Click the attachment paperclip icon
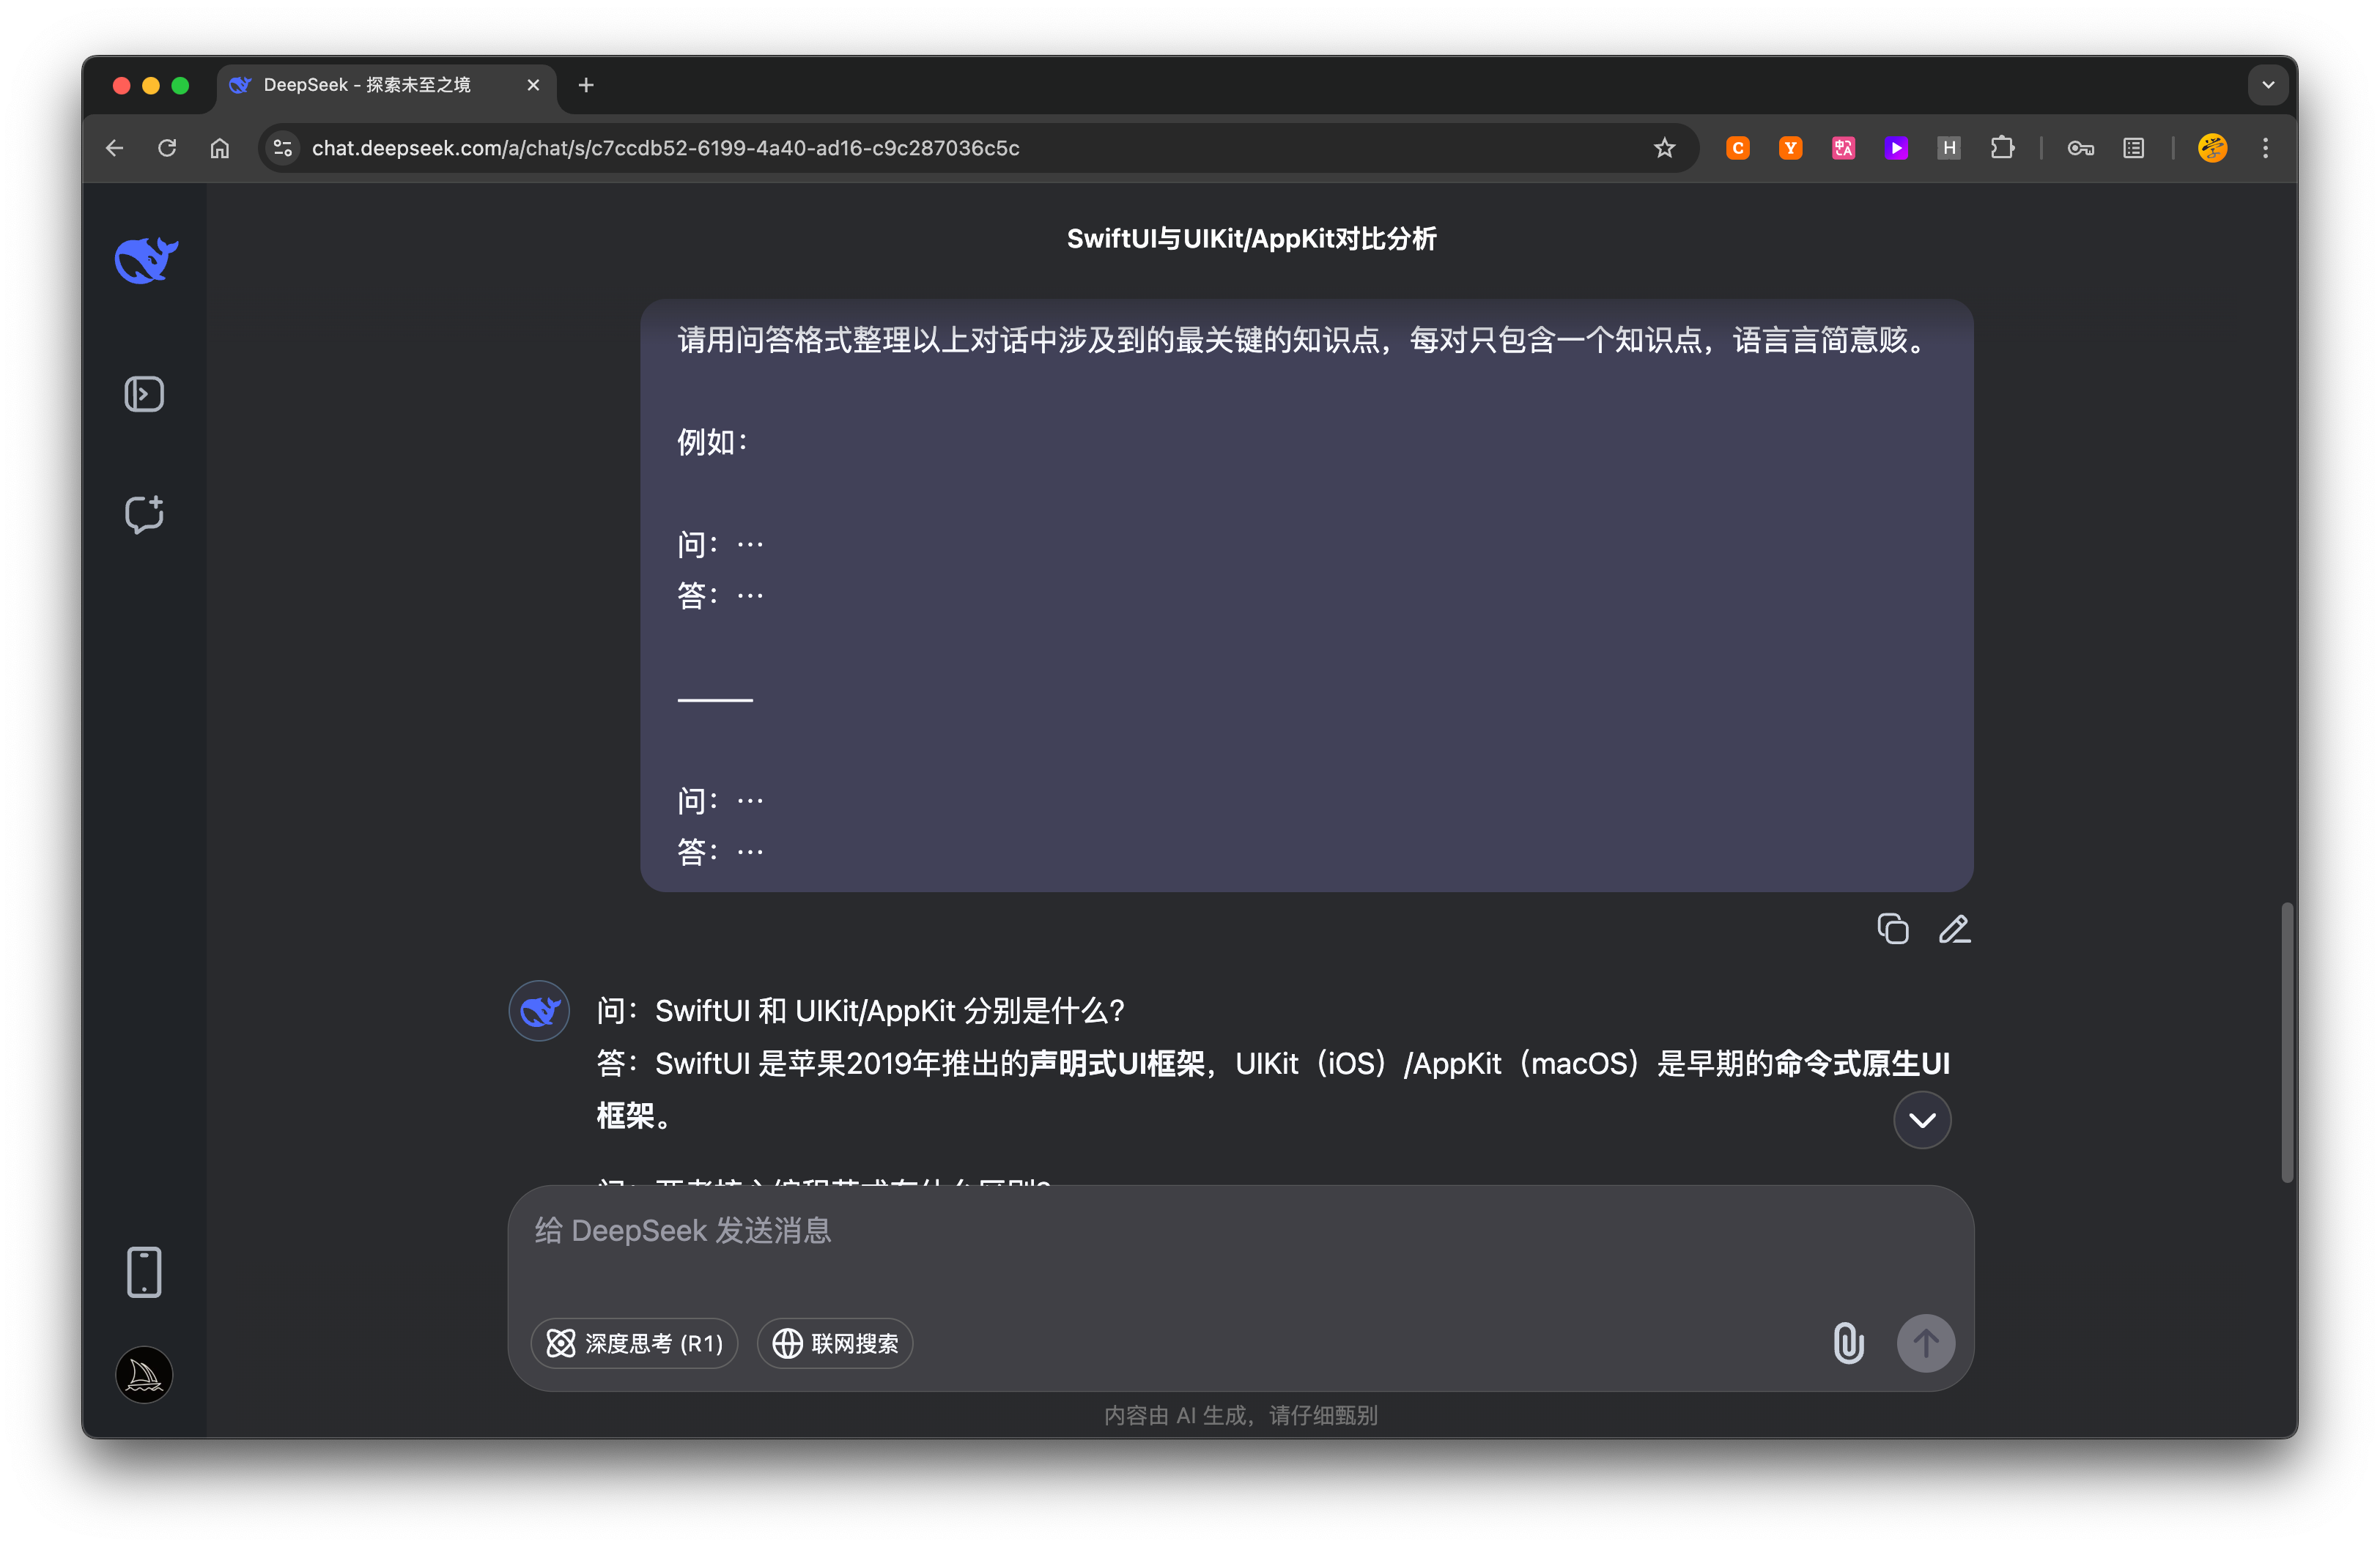This screenshot has width=2380, height=1547. click(1848, 1343)
